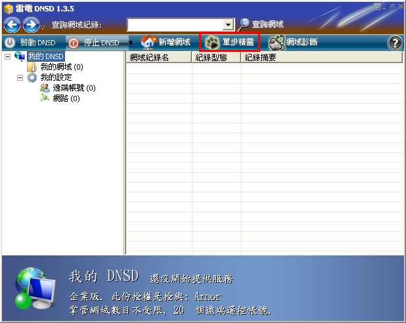
Task: Click the minimize-to-tray title bar icon
Action: [376, 7]
